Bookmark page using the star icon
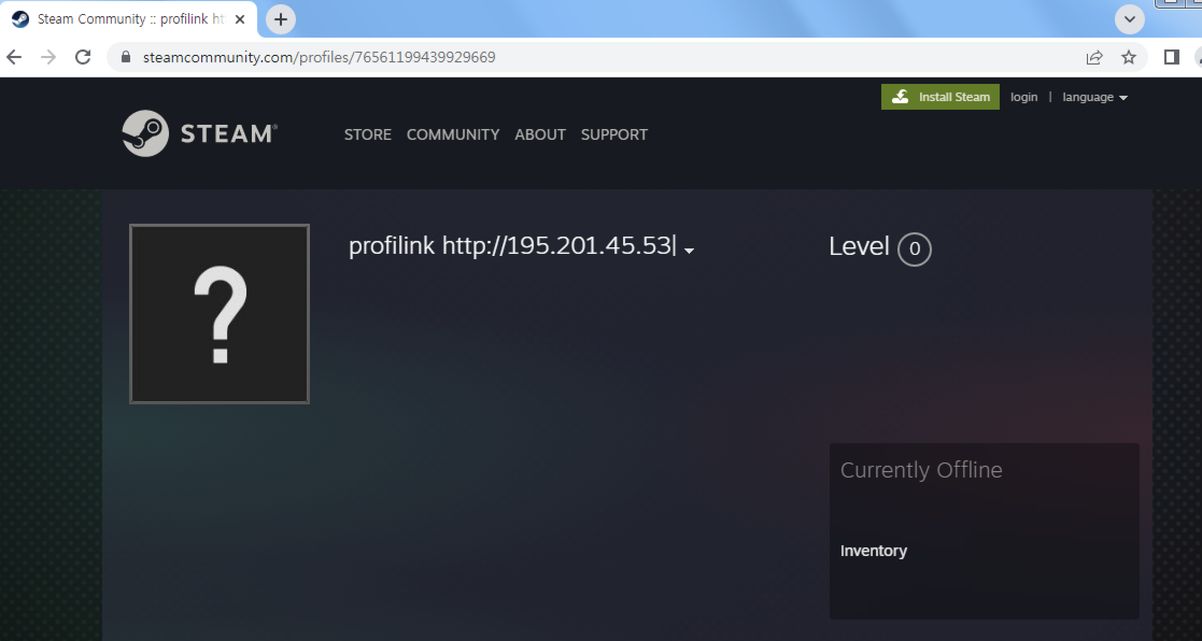 pyautogui.click(x=1128, y=57)
